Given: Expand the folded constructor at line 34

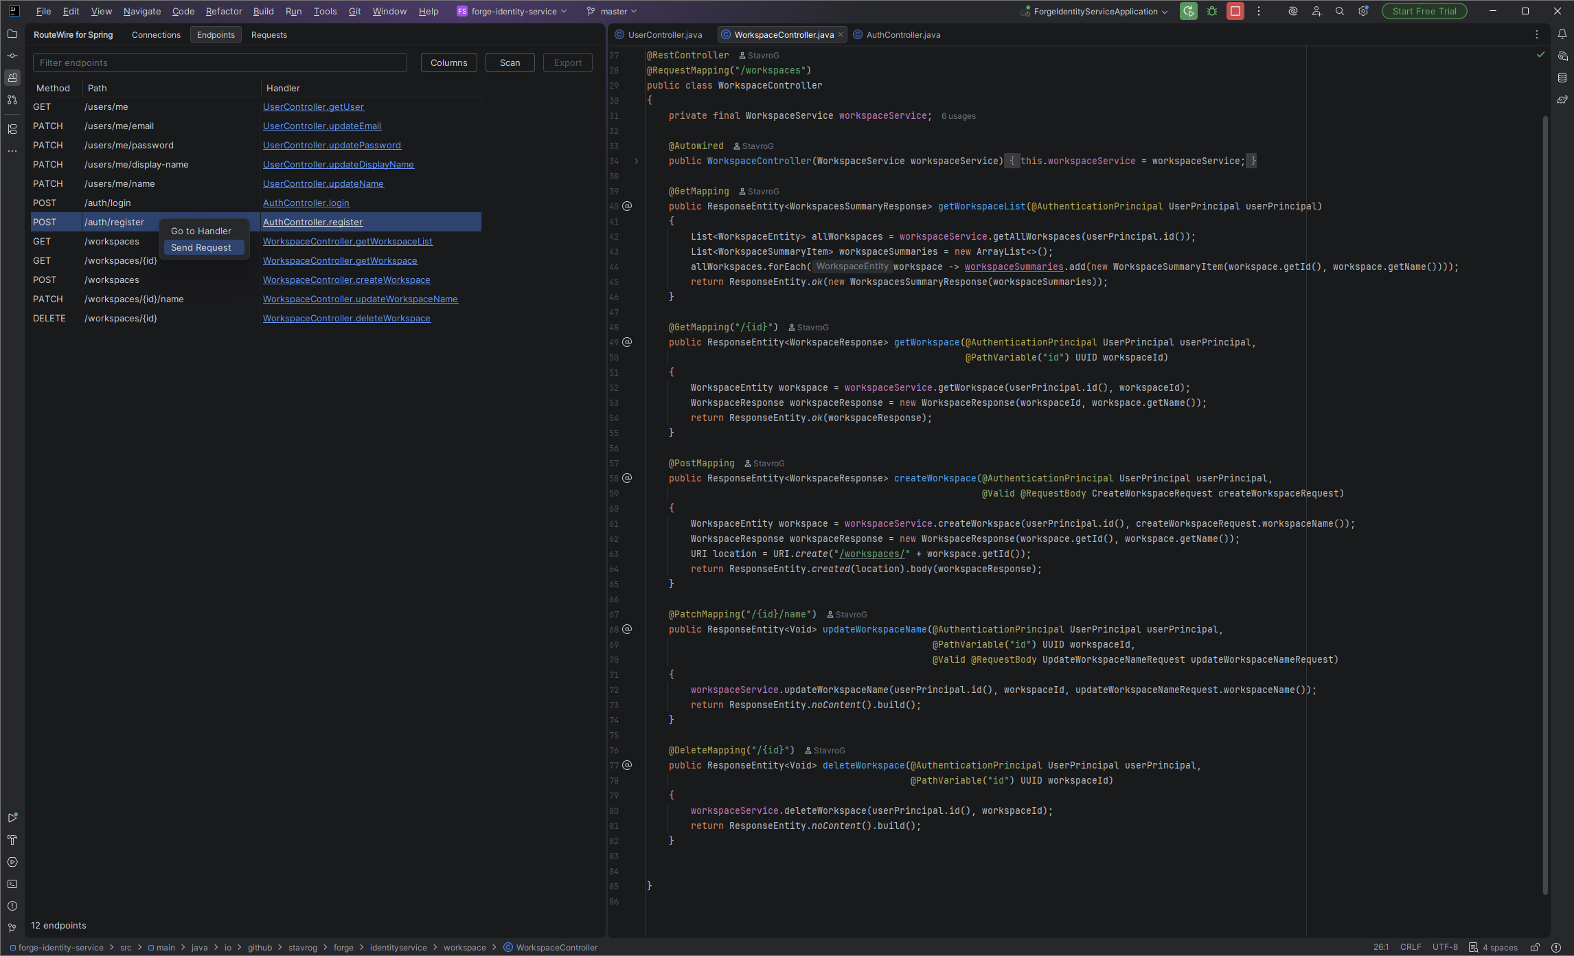Looking at the screenshot, I should (636, 161).
